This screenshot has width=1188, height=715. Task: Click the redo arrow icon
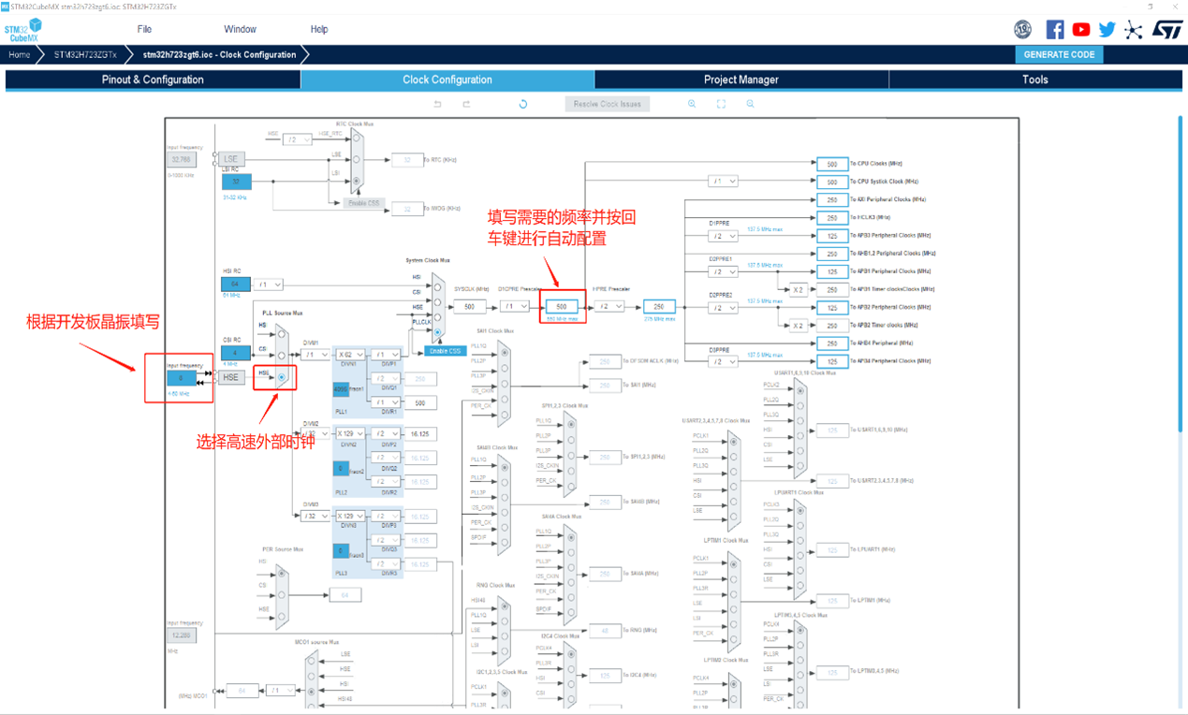click(466, 104)
